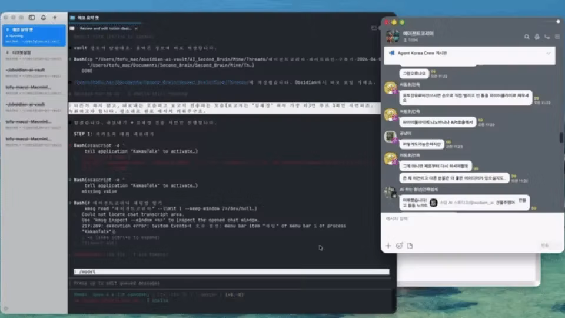Start a call from KakaoTalk chat header
Screen dimensions: 565x318
547,37
